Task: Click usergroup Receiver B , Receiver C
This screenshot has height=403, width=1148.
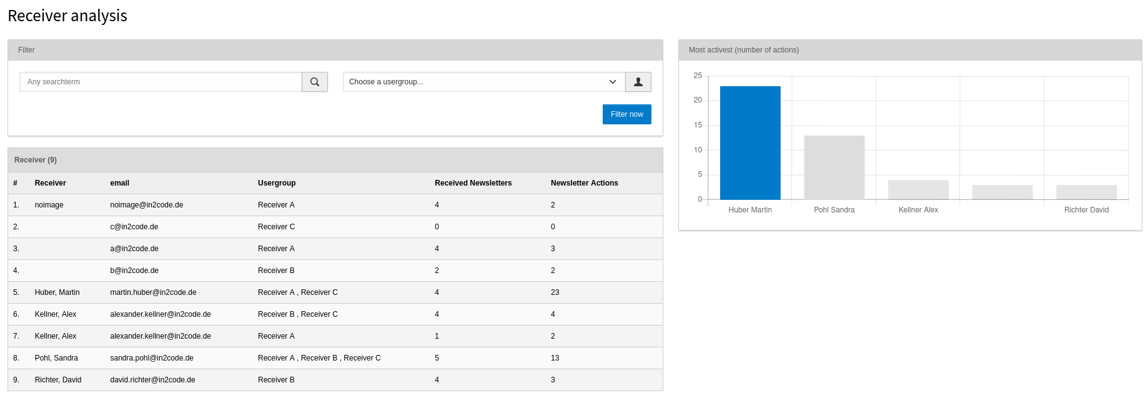Action: [298, 314]
